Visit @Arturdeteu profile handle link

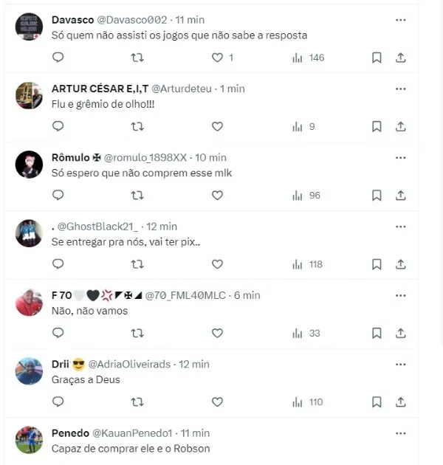pos(182,89)
